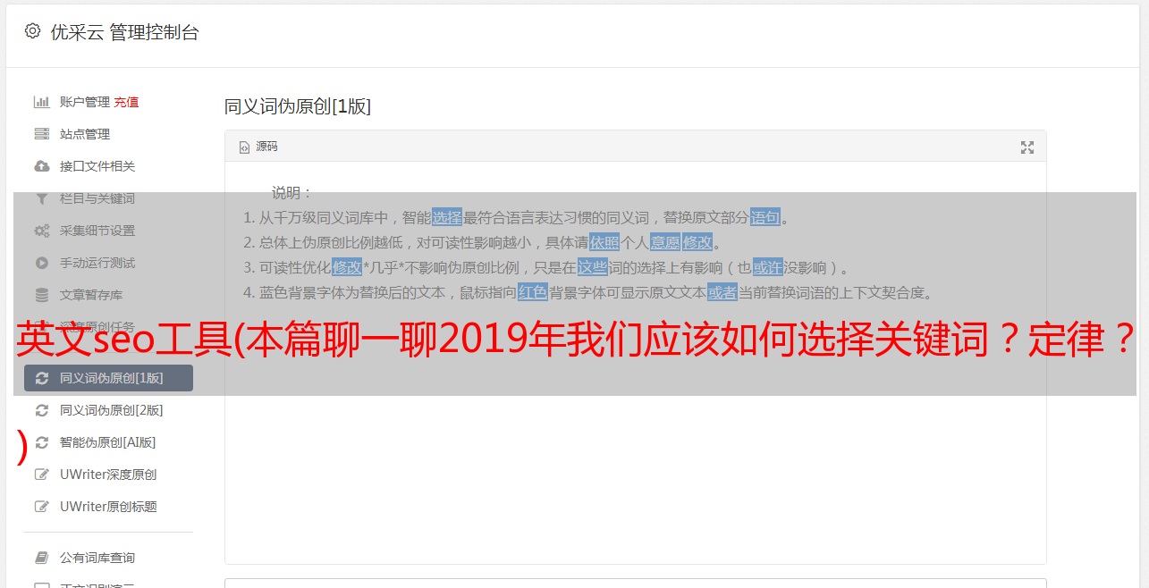Go to UWriter原创标题 page

(x=108, y=507)
